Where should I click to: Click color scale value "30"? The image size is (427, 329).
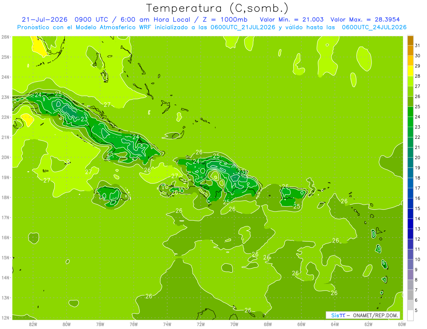tap(417, 56)
